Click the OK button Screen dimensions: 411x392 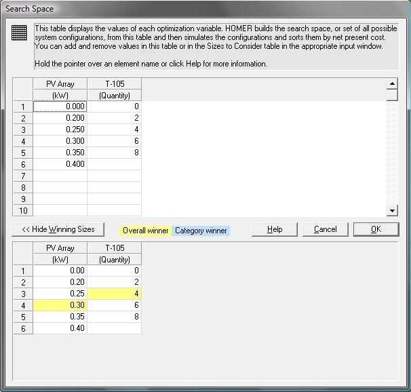376,229
